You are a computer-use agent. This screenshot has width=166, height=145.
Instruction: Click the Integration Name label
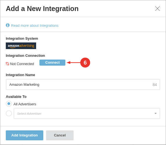point(20,75)
